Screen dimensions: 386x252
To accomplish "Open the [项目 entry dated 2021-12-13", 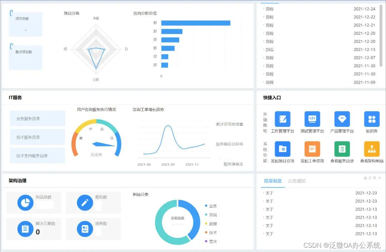I will [319, 49].
